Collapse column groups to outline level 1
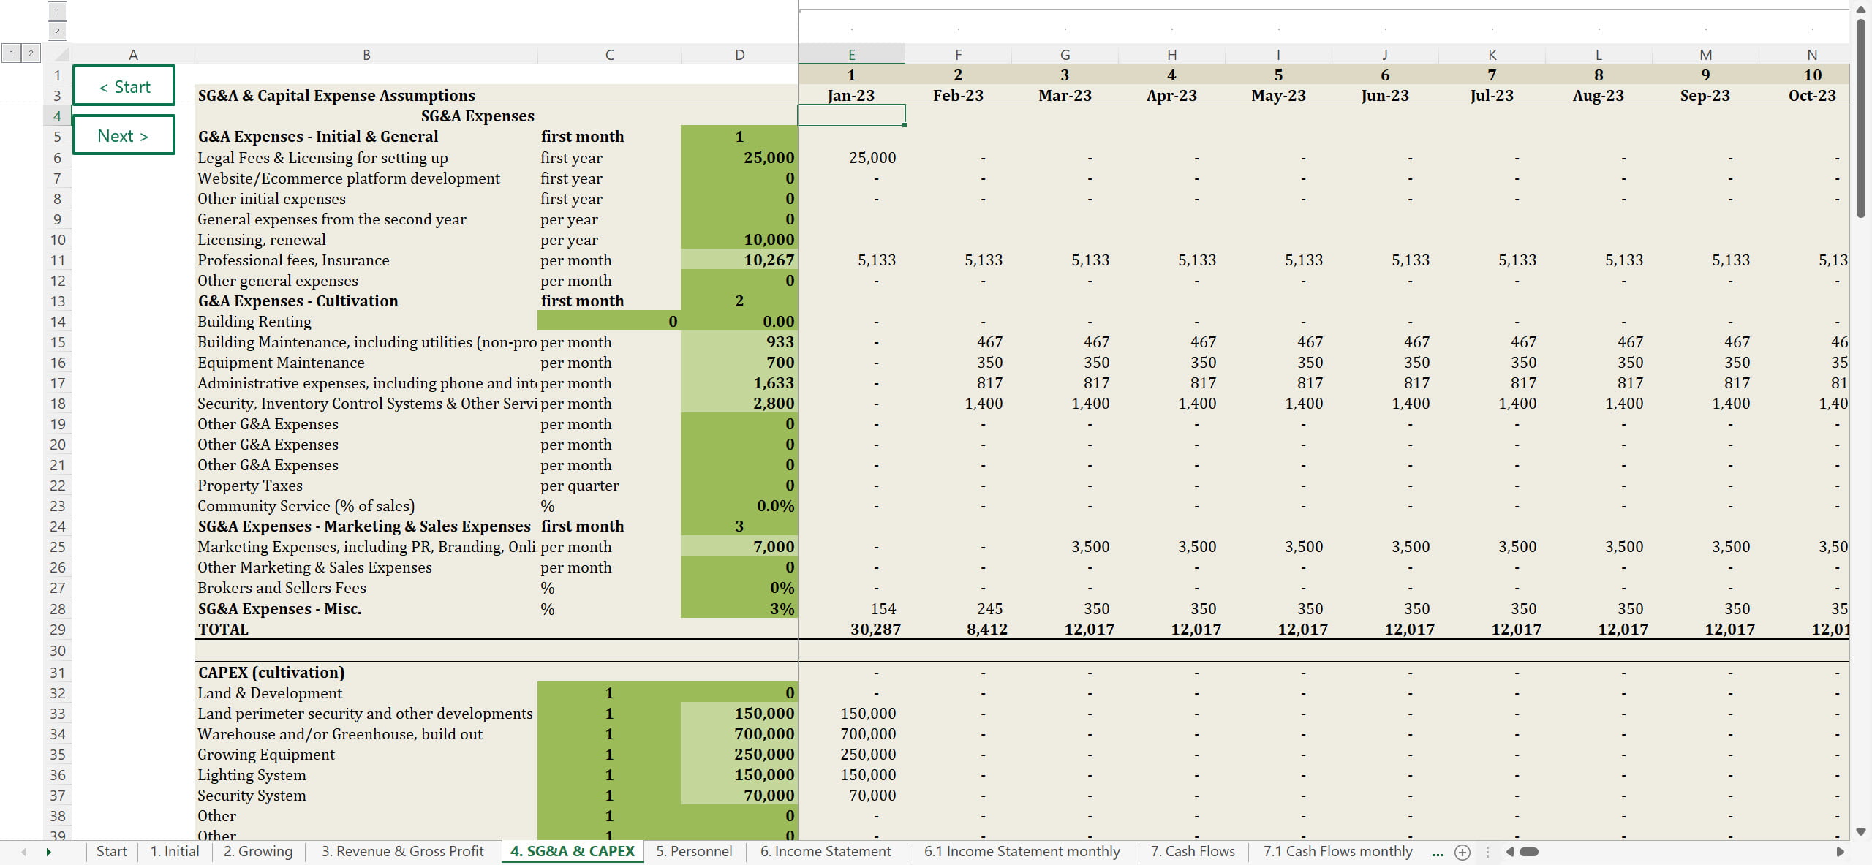 tap(57, 11)
